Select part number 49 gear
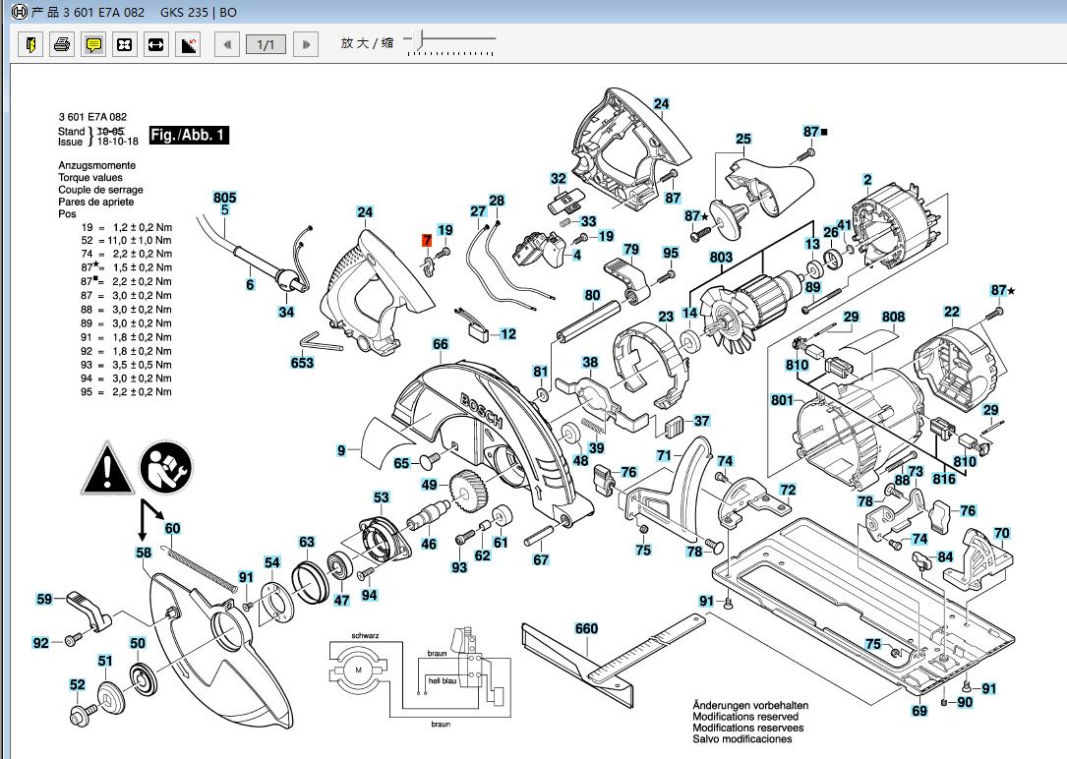The image size is (1067, 759). coord(429,485)
